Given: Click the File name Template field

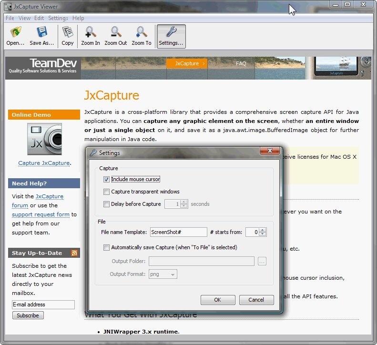Looking at the screenshot, I should click(178, 232).
